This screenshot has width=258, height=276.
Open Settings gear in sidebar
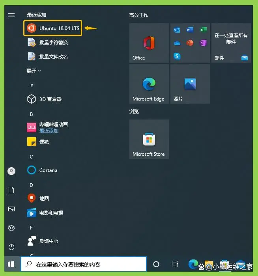coord(11,228)
